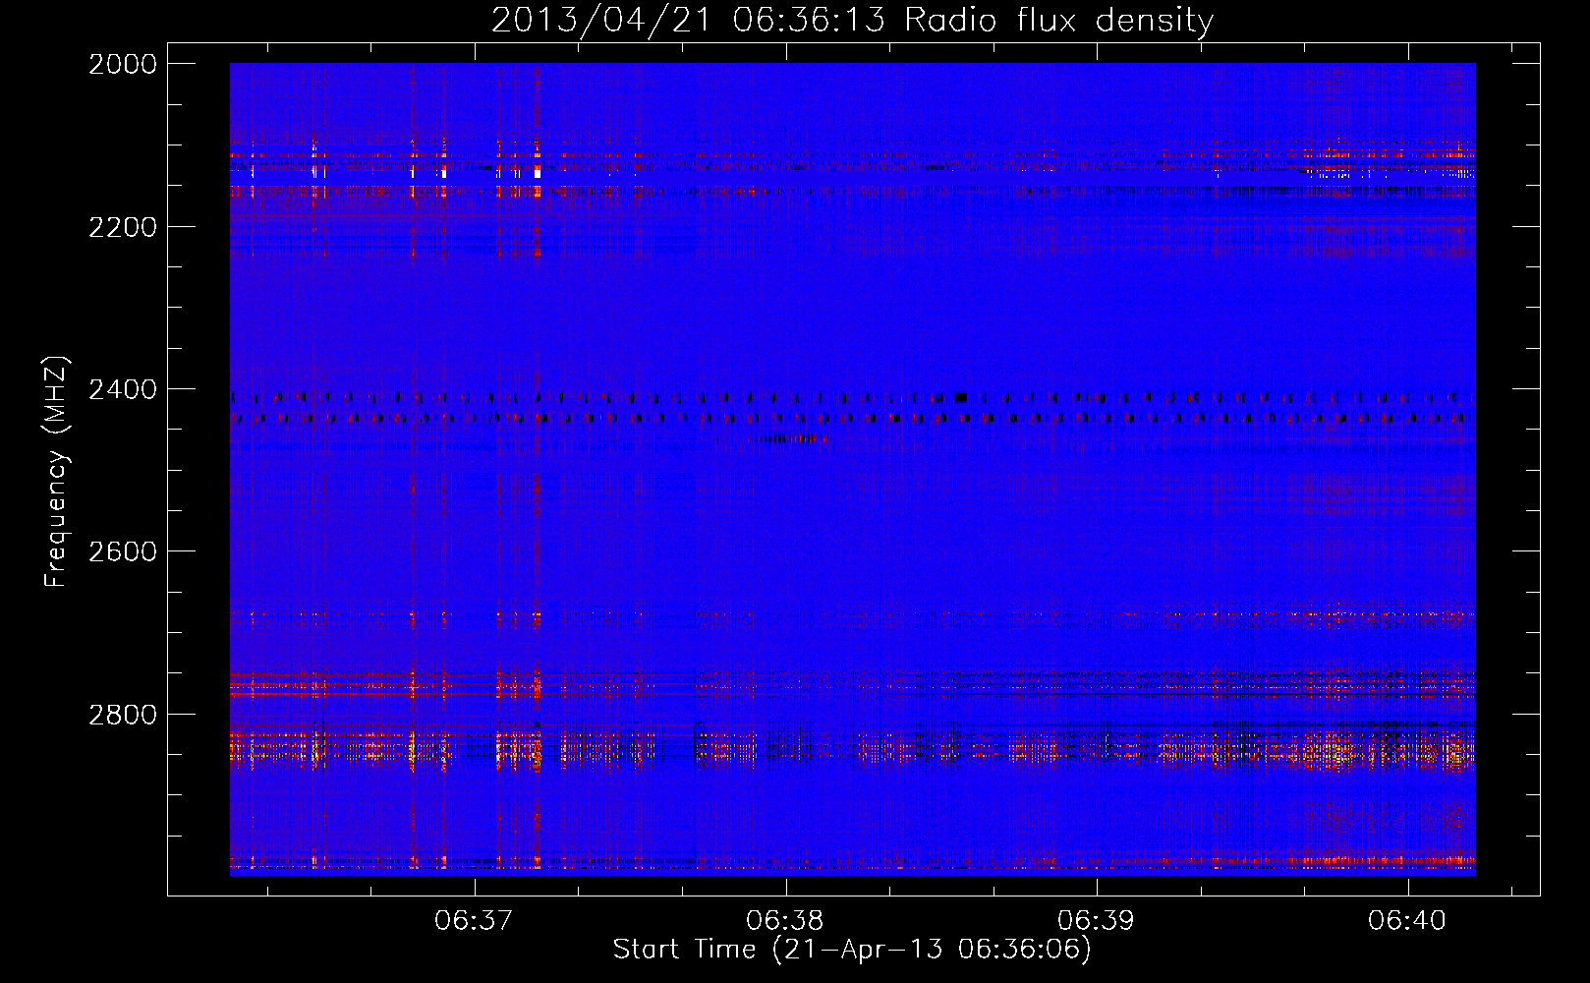Click the 'Start Time (21-Apr-13 06:36:06)' axis title
Viewport: 1590px width, 983px height.
852,950
